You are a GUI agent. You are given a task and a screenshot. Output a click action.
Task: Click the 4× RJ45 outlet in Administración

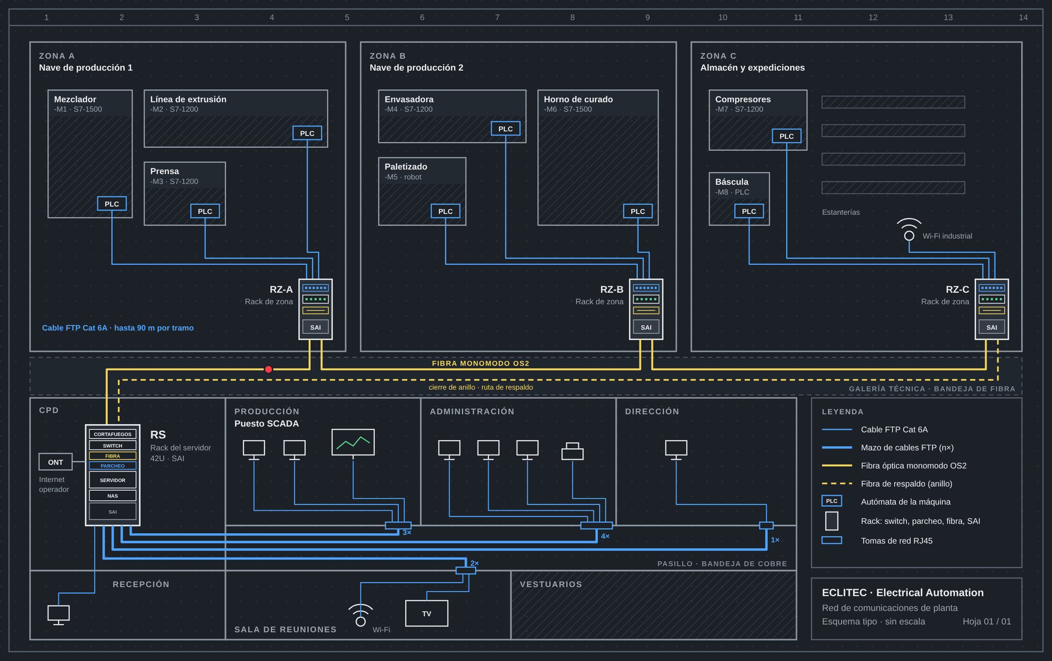(x=596, y=525)
